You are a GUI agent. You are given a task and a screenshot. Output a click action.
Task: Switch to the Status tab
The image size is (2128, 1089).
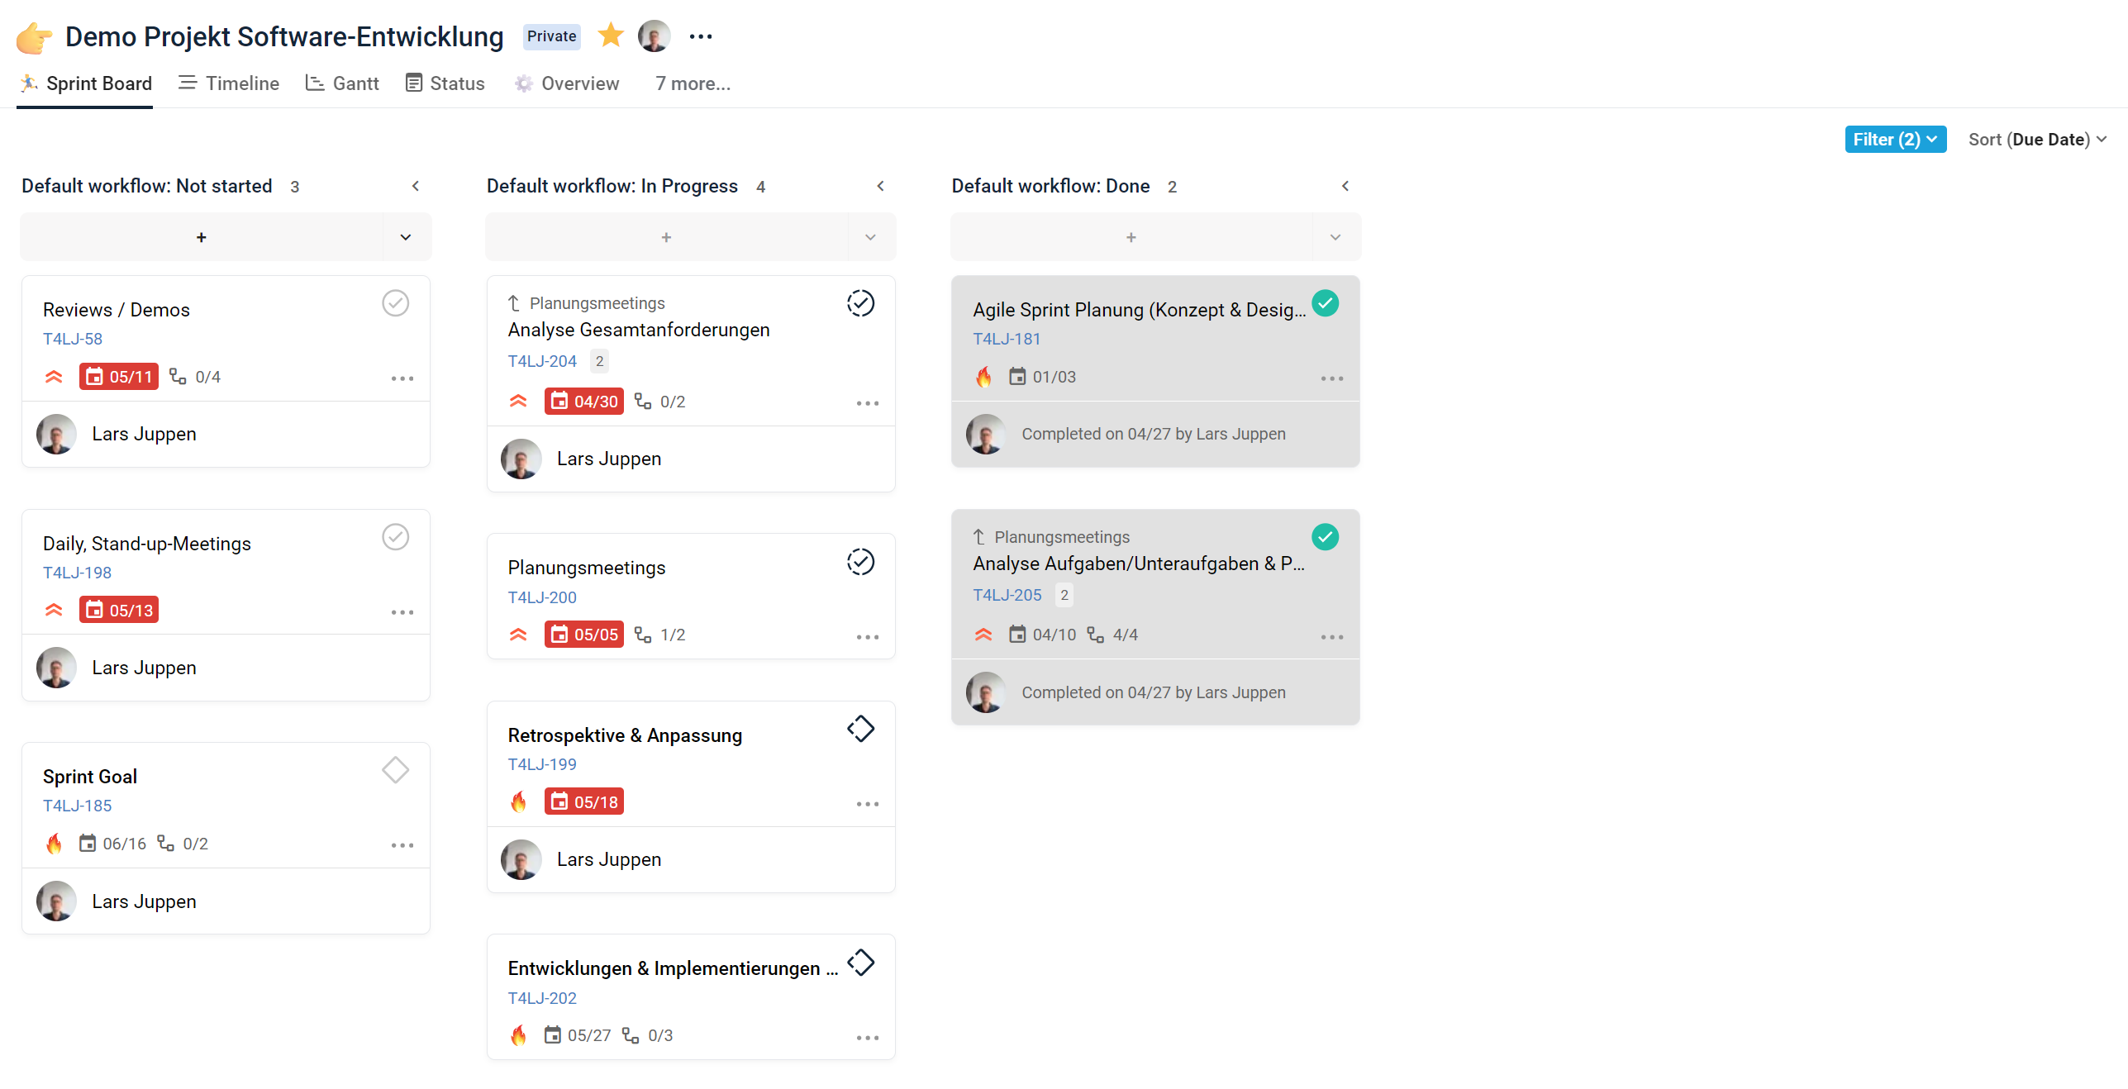[x=445, y=83]
